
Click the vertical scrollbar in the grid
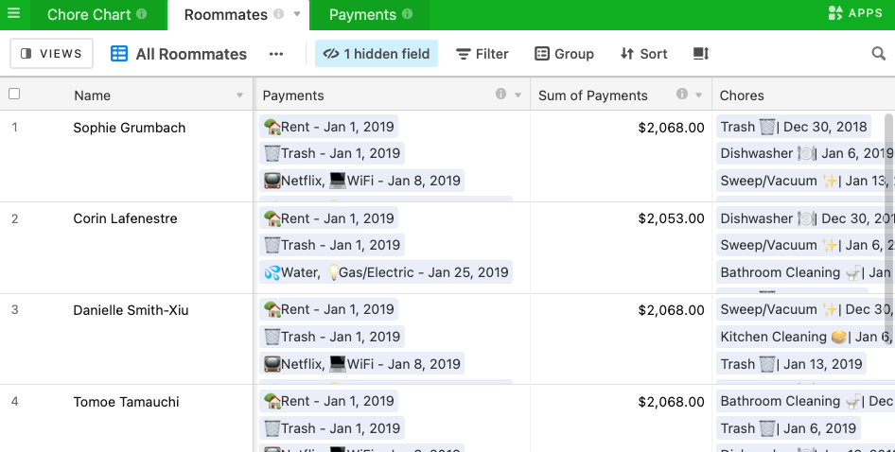coord(888,227)
